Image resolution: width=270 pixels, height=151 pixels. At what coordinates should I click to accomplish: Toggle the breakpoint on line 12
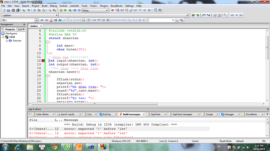coord(43,60)
